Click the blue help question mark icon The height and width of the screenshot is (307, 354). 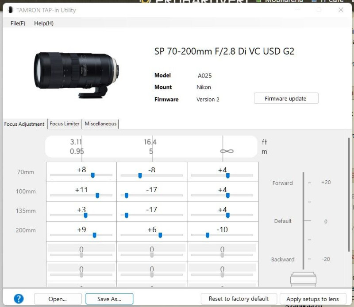point(19,299)
